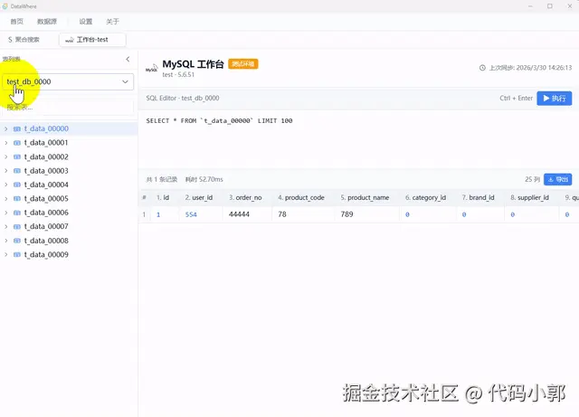Run the query with 执行 button
The image size is (579, 417).
[x=555, y=99]
